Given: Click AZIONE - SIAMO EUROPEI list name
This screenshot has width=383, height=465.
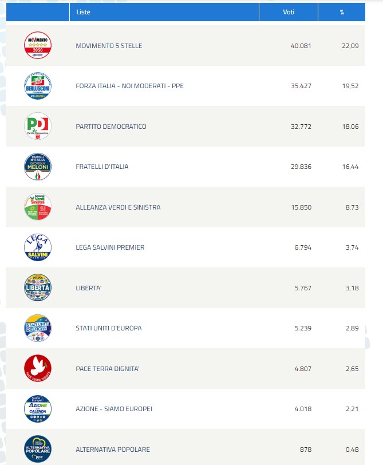Looking at the screenshot, I should [114, 409].
